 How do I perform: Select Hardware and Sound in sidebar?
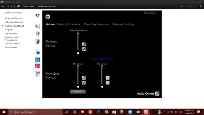point(14,26)
